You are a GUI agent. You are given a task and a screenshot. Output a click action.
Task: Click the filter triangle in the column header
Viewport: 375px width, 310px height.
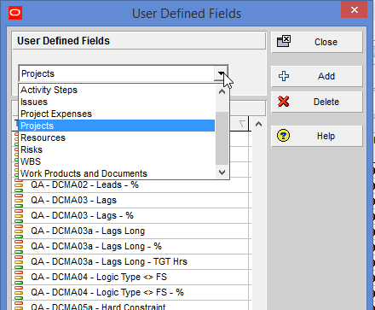pyautogui.click(x=242, y=124)
